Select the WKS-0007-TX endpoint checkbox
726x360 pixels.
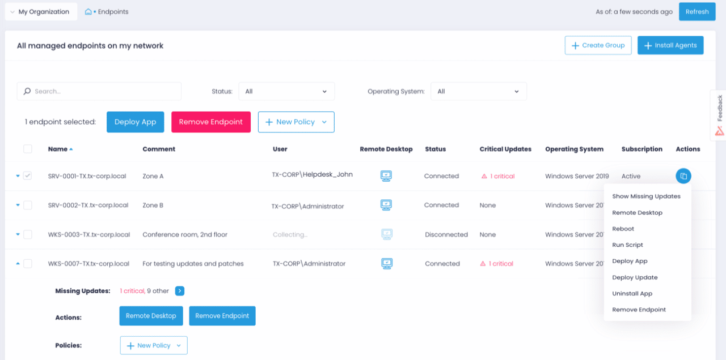[28, 263]
